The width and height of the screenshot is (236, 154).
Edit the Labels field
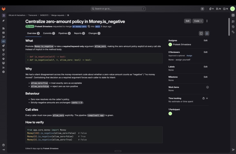(206, 67)
